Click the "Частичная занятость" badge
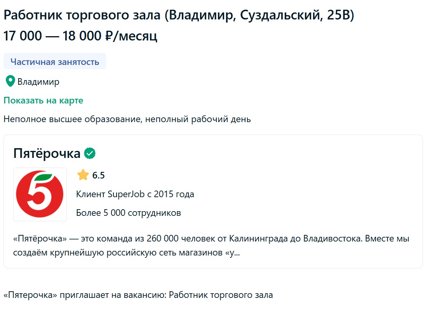This screenshot has width=430, height=315. 55,62
